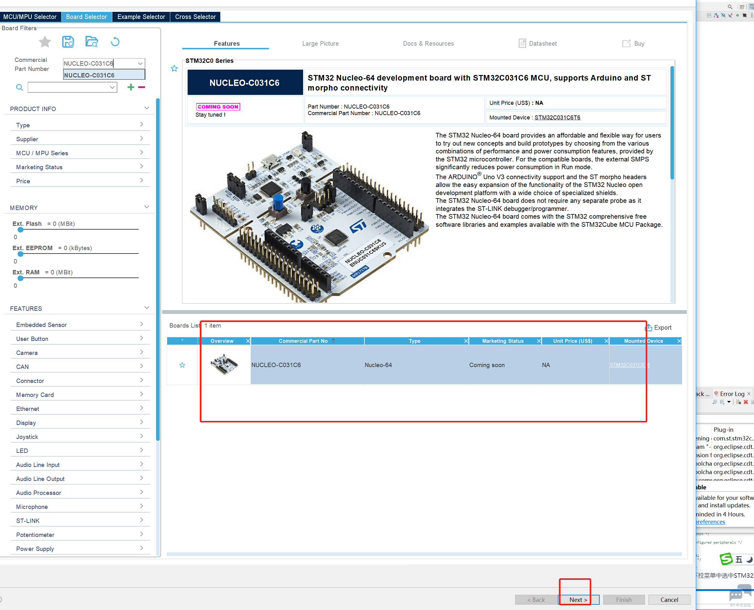Close the Type column
The height and width of the screenshot is (610, 754).
pos(466,341)
